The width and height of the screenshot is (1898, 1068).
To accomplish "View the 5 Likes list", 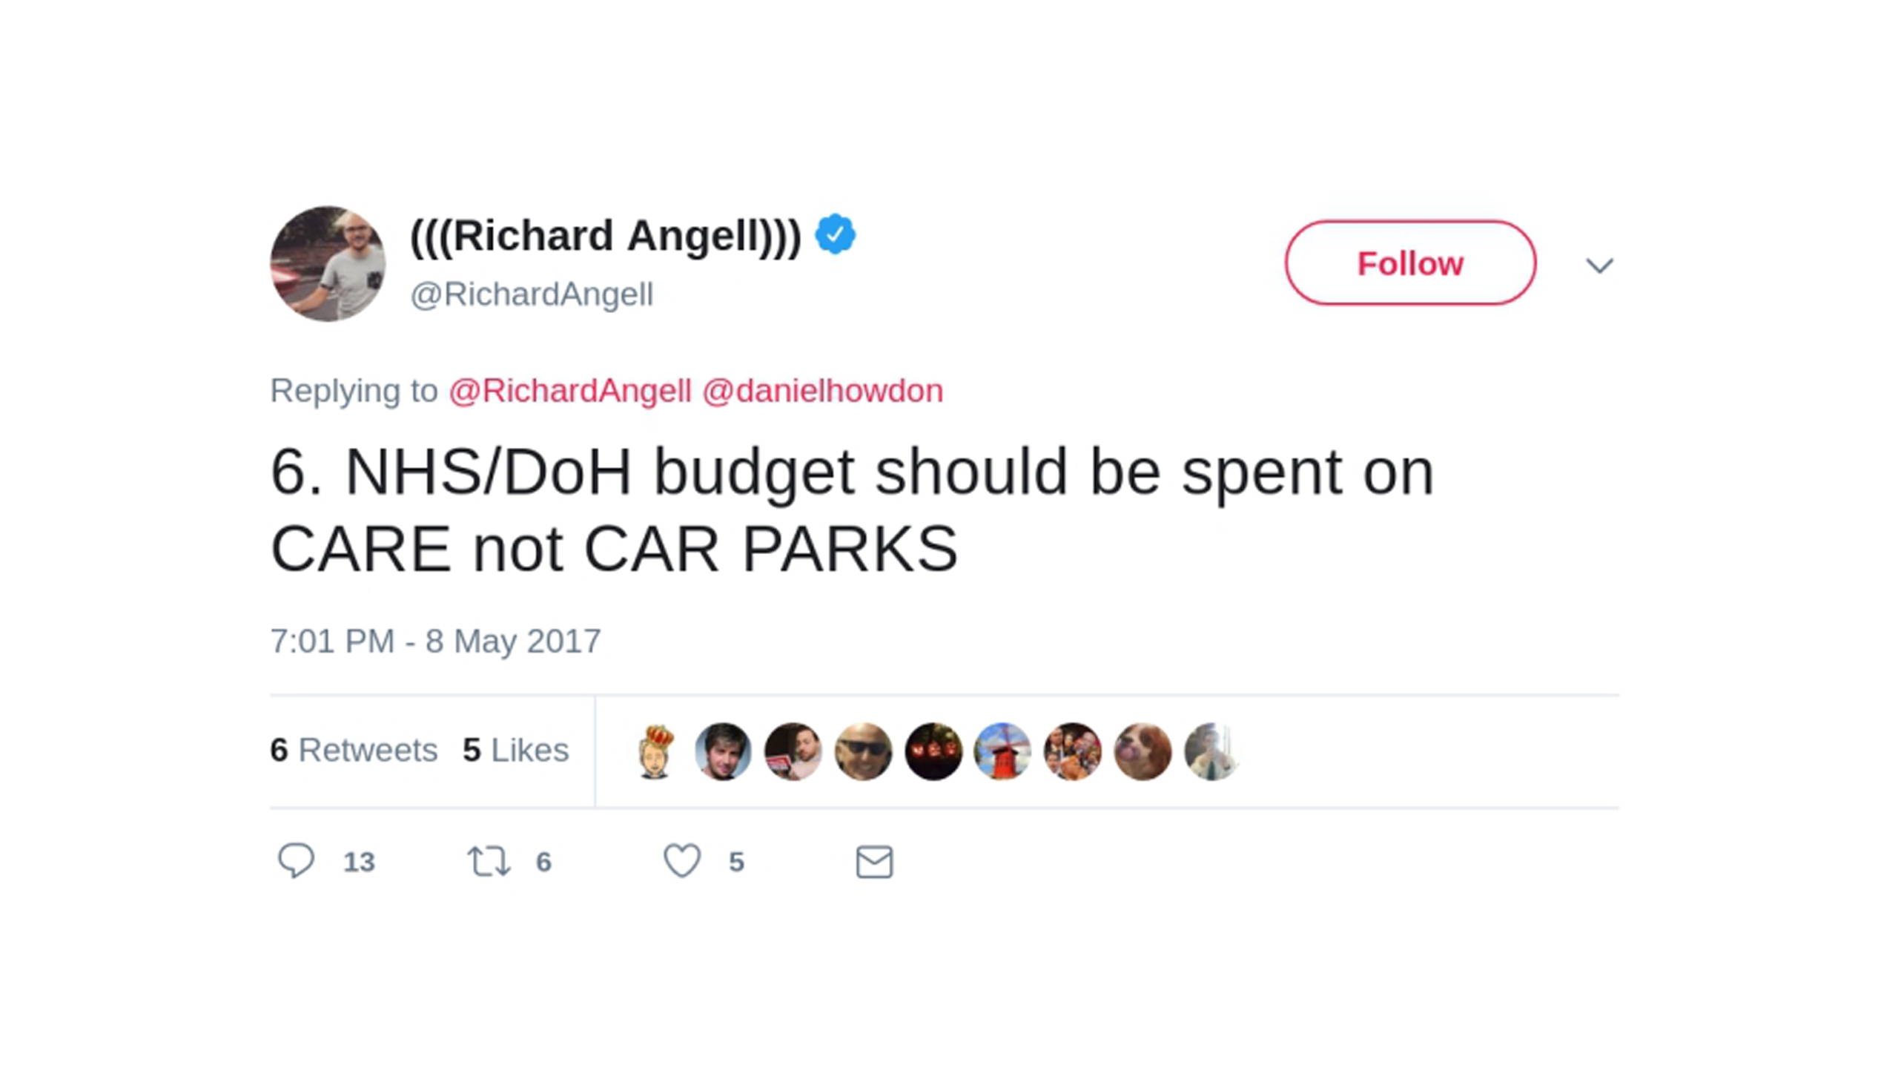I will point(515,750).
